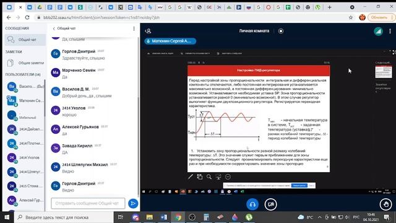The width and height of the screenshot is (396, 223).
Task: Select Матюнин Се... user in list
Action: pos(25,100)
